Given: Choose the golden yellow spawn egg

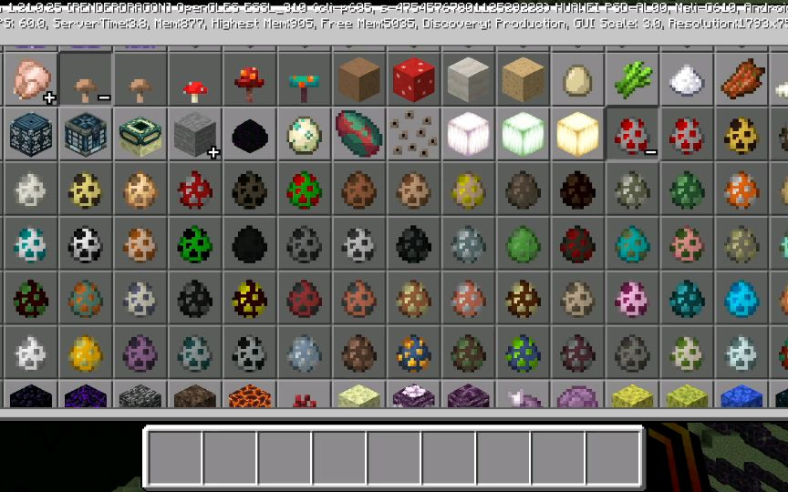Looking at the screenshot, I should click(86, 353).
